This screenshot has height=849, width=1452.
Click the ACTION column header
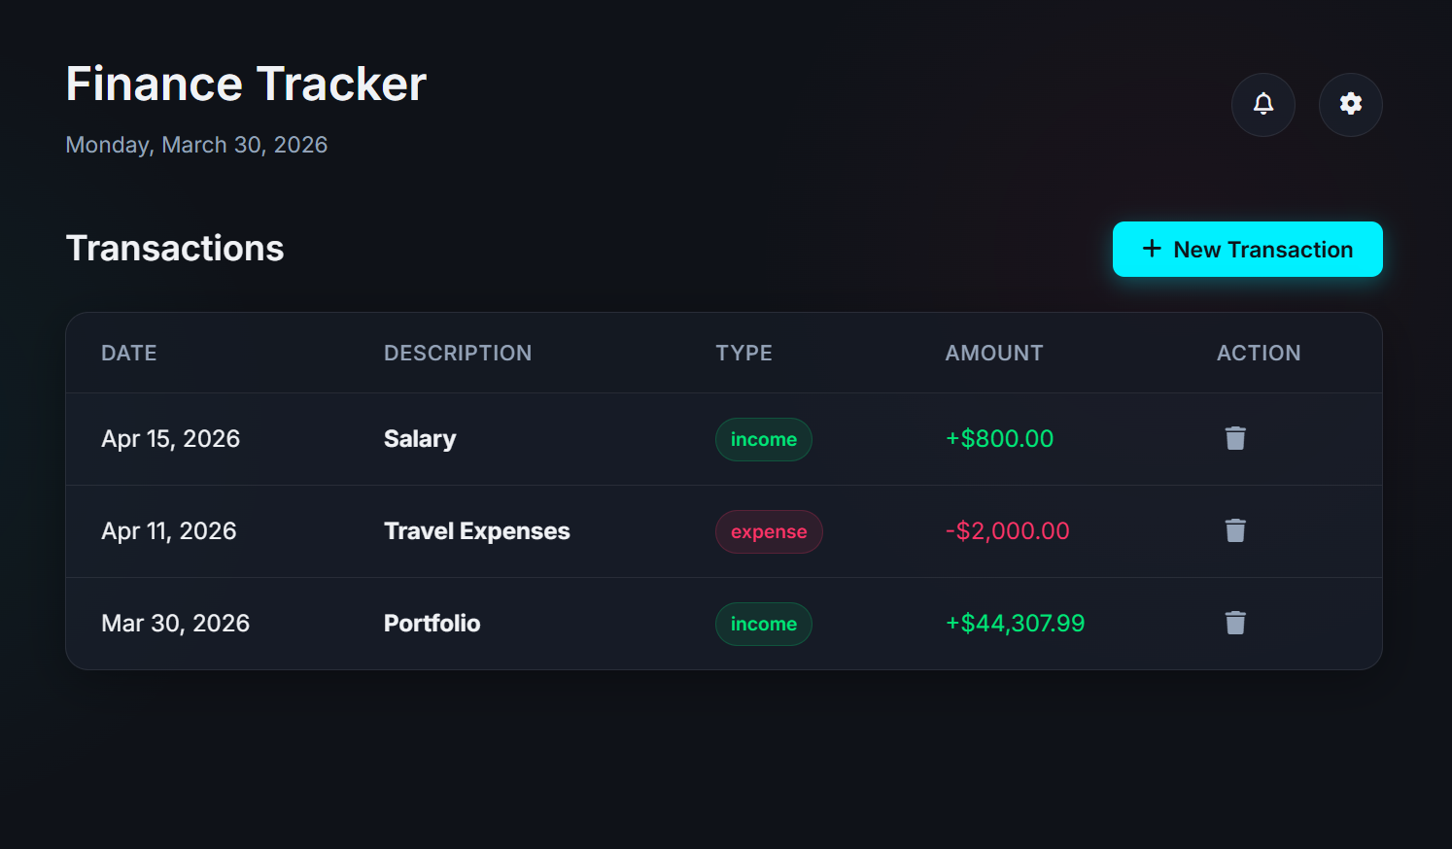1259,353
